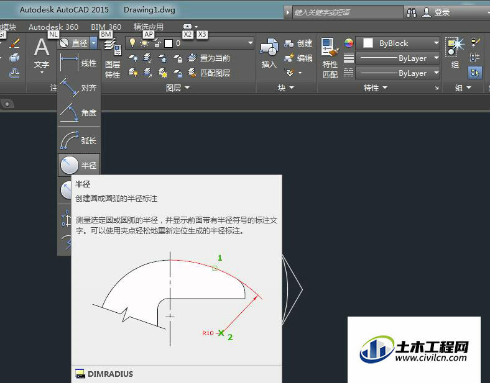
Task: Open the Featured Apps (精选应用) tab
Action: pos(149,27)
